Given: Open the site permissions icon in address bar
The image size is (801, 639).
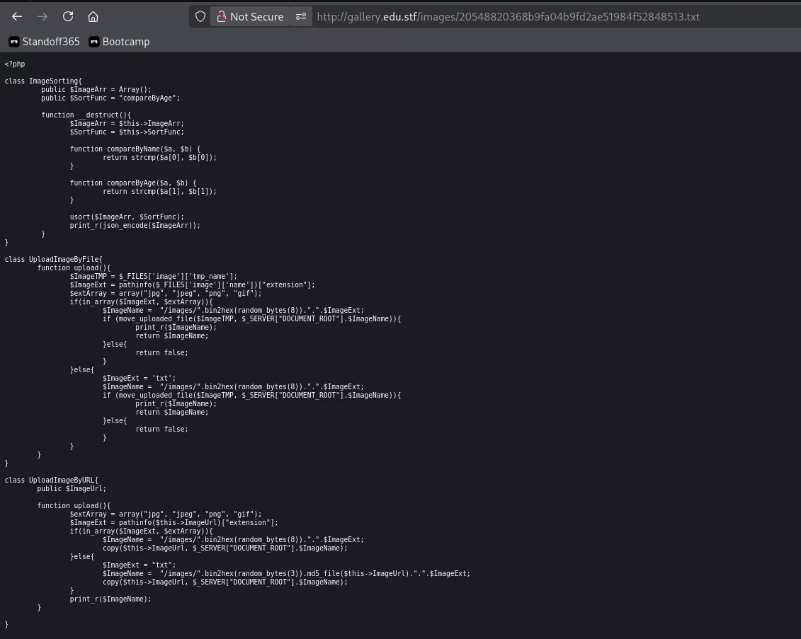Looking at the screenshot, I should (301, 16).
